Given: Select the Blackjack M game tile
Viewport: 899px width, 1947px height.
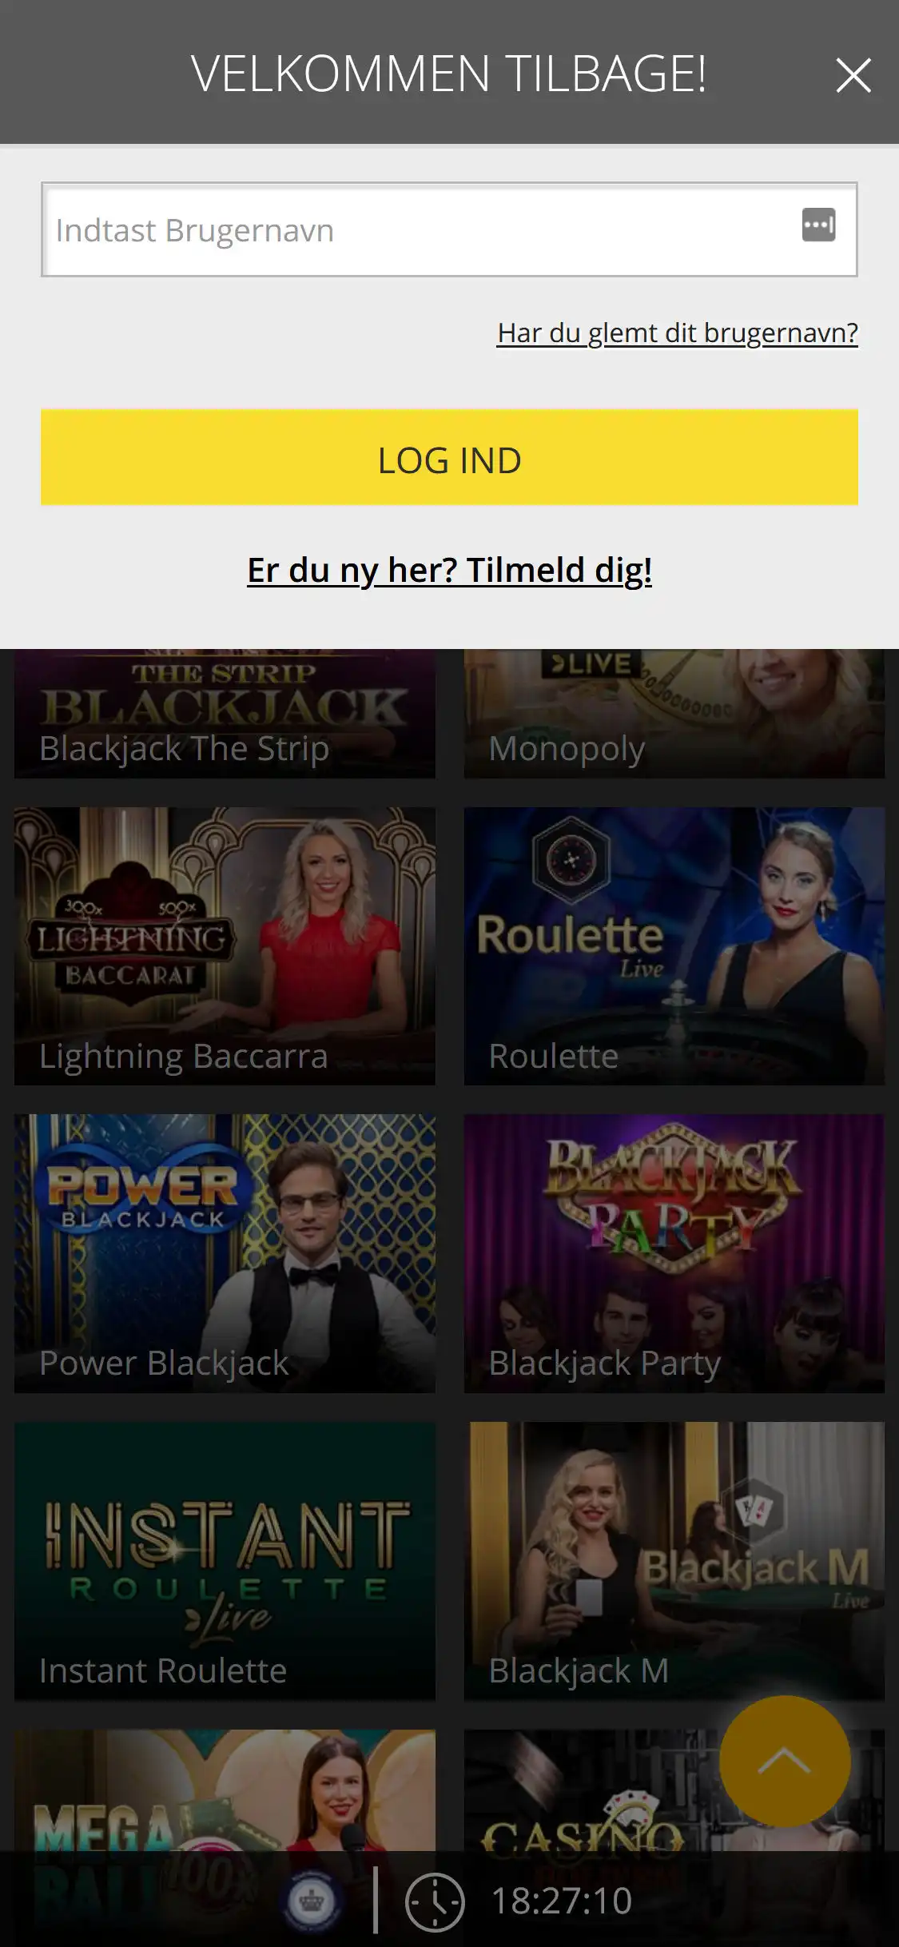Looking at the screenshot, I should pyautogui.click(x=674, y=1561).
